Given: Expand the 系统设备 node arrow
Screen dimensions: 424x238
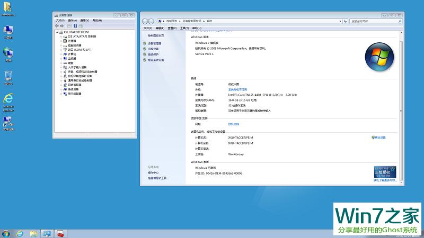Looking at the screenshot, I should (x=61, y=89).
